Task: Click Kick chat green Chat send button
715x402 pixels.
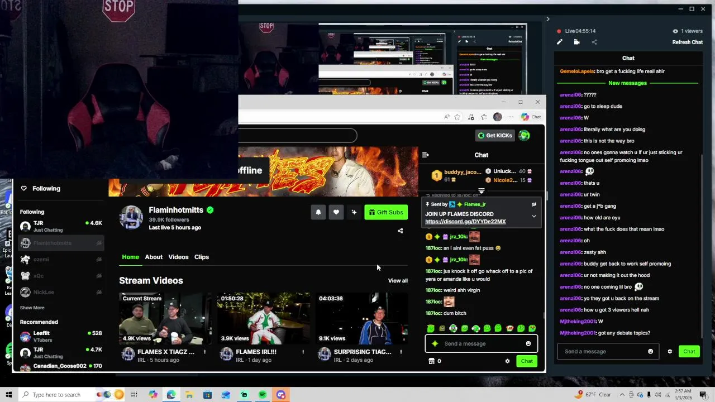Action: 527,361
